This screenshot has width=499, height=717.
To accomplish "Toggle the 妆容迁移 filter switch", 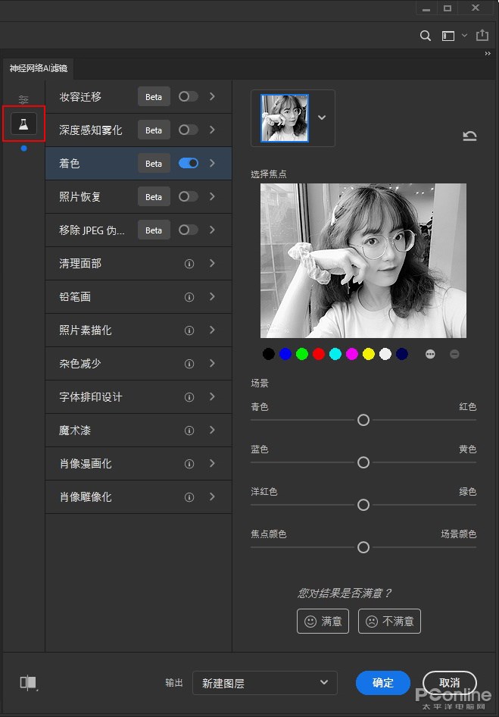I will [189, 96].
